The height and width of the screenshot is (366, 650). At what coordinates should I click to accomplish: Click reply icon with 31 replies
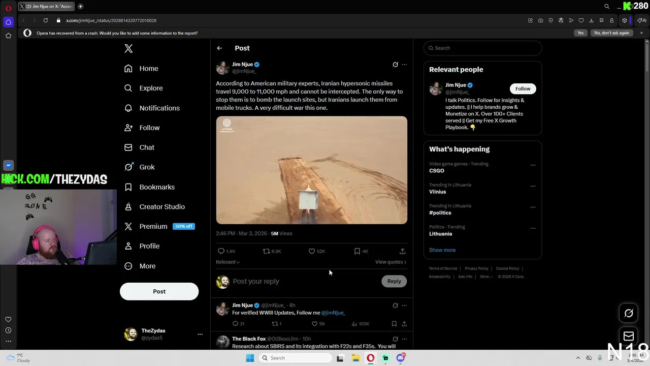point(239,324)
